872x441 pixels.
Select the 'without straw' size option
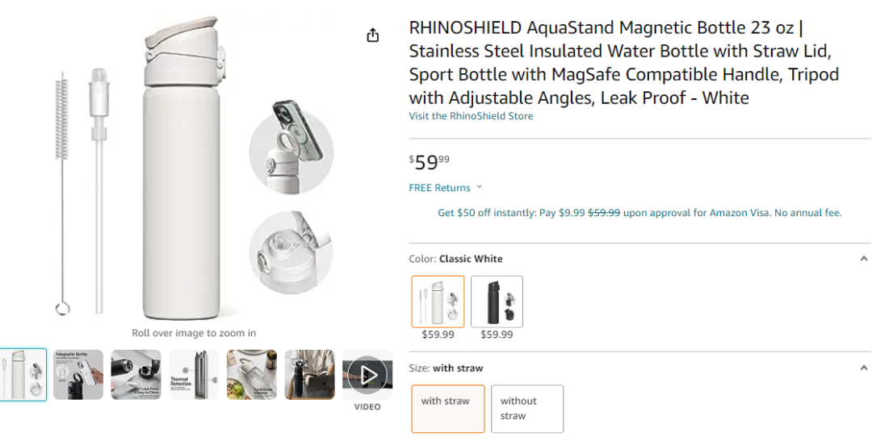tap(526, 408)
